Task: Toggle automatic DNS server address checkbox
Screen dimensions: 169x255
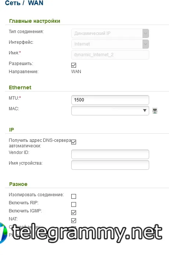Action: point(74,142)
